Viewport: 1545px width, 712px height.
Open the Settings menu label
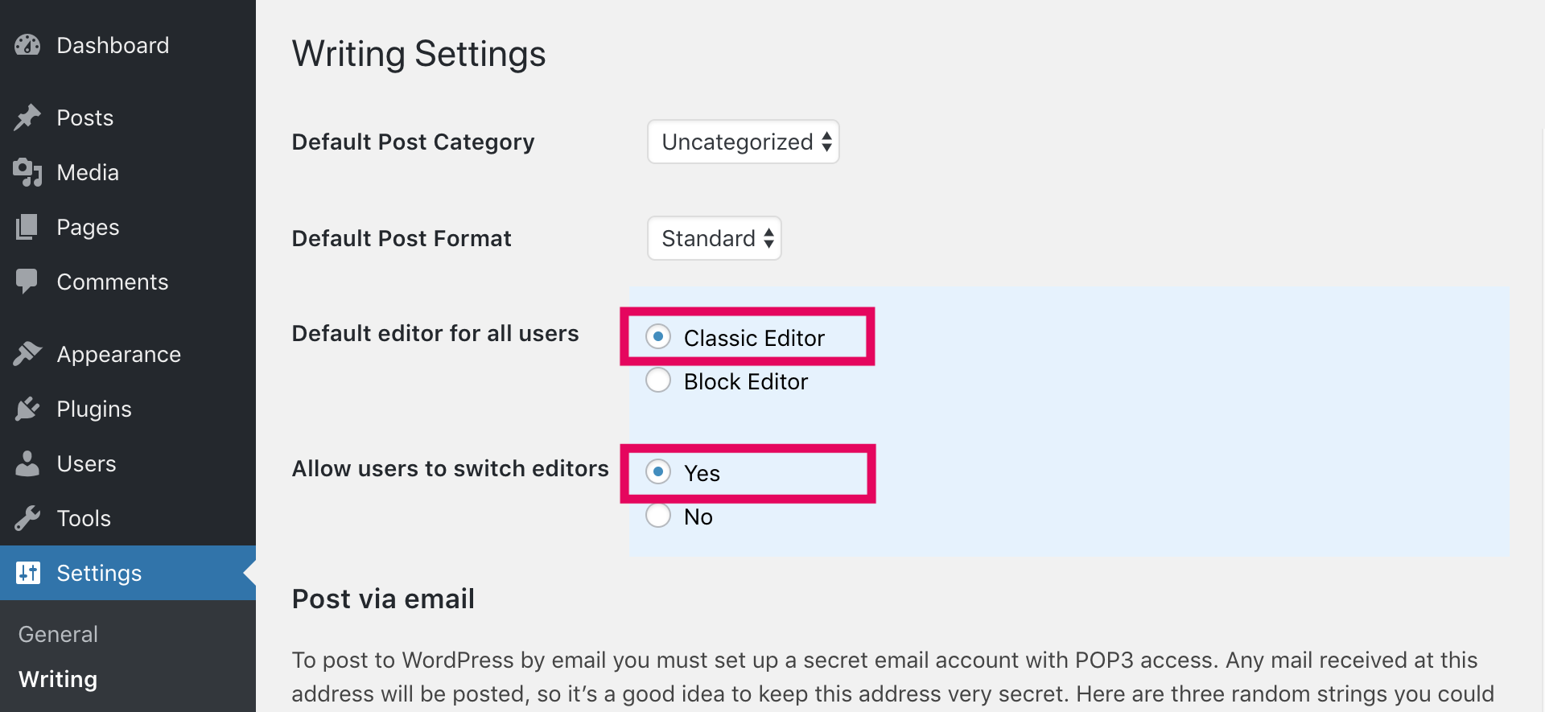pos(99,573)
